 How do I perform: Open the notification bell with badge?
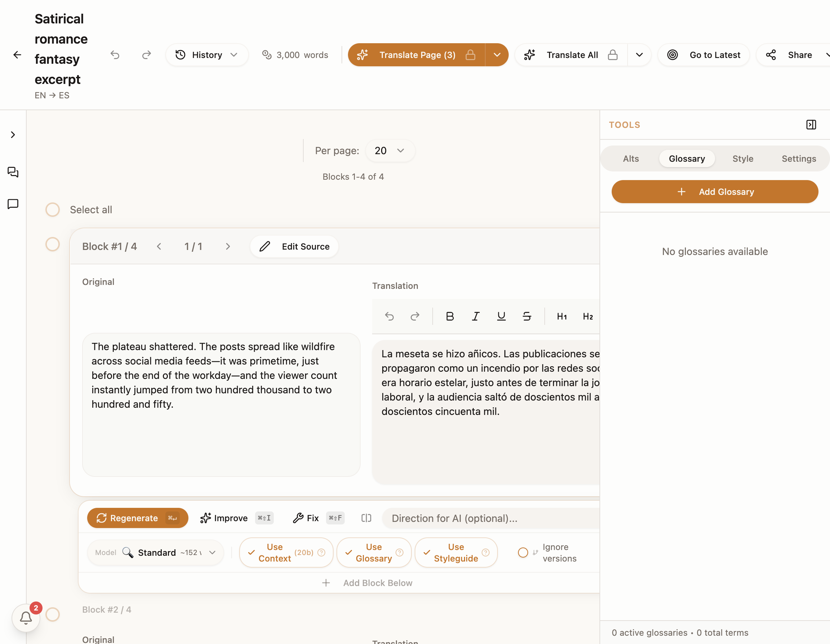26,617
